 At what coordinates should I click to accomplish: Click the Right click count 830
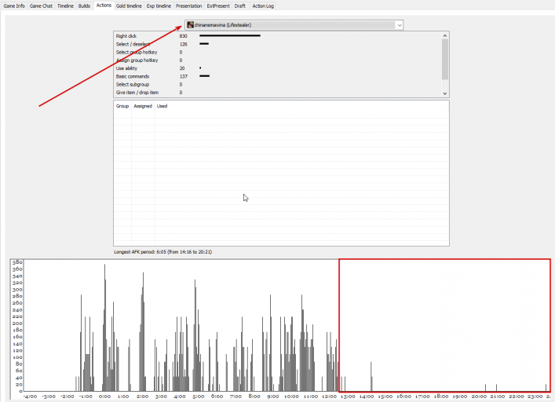[x=184, y=36]
